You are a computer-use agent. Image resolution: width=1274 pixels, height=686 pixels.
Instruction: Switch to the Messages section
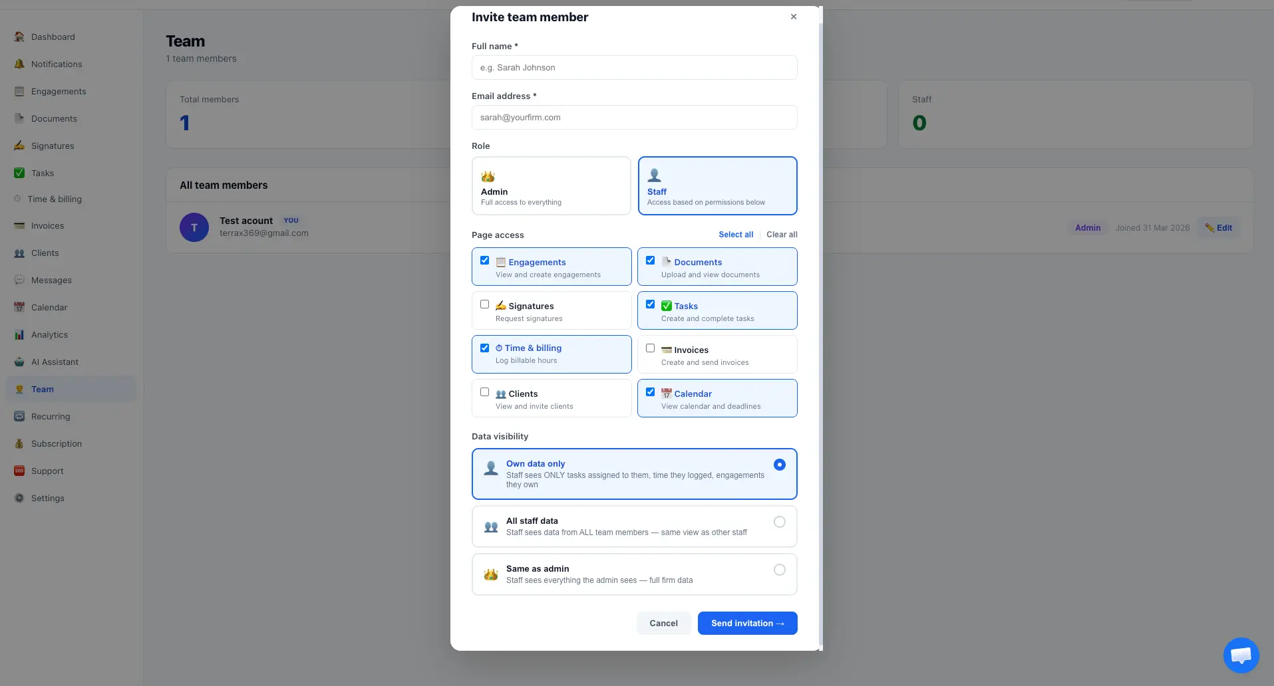(x=19, y=280)
